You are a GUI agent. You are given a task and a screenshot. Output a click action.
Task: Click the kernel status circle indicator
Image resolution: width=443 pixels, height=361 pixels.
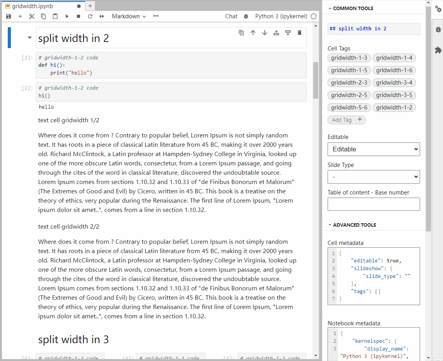click(314, 16)
